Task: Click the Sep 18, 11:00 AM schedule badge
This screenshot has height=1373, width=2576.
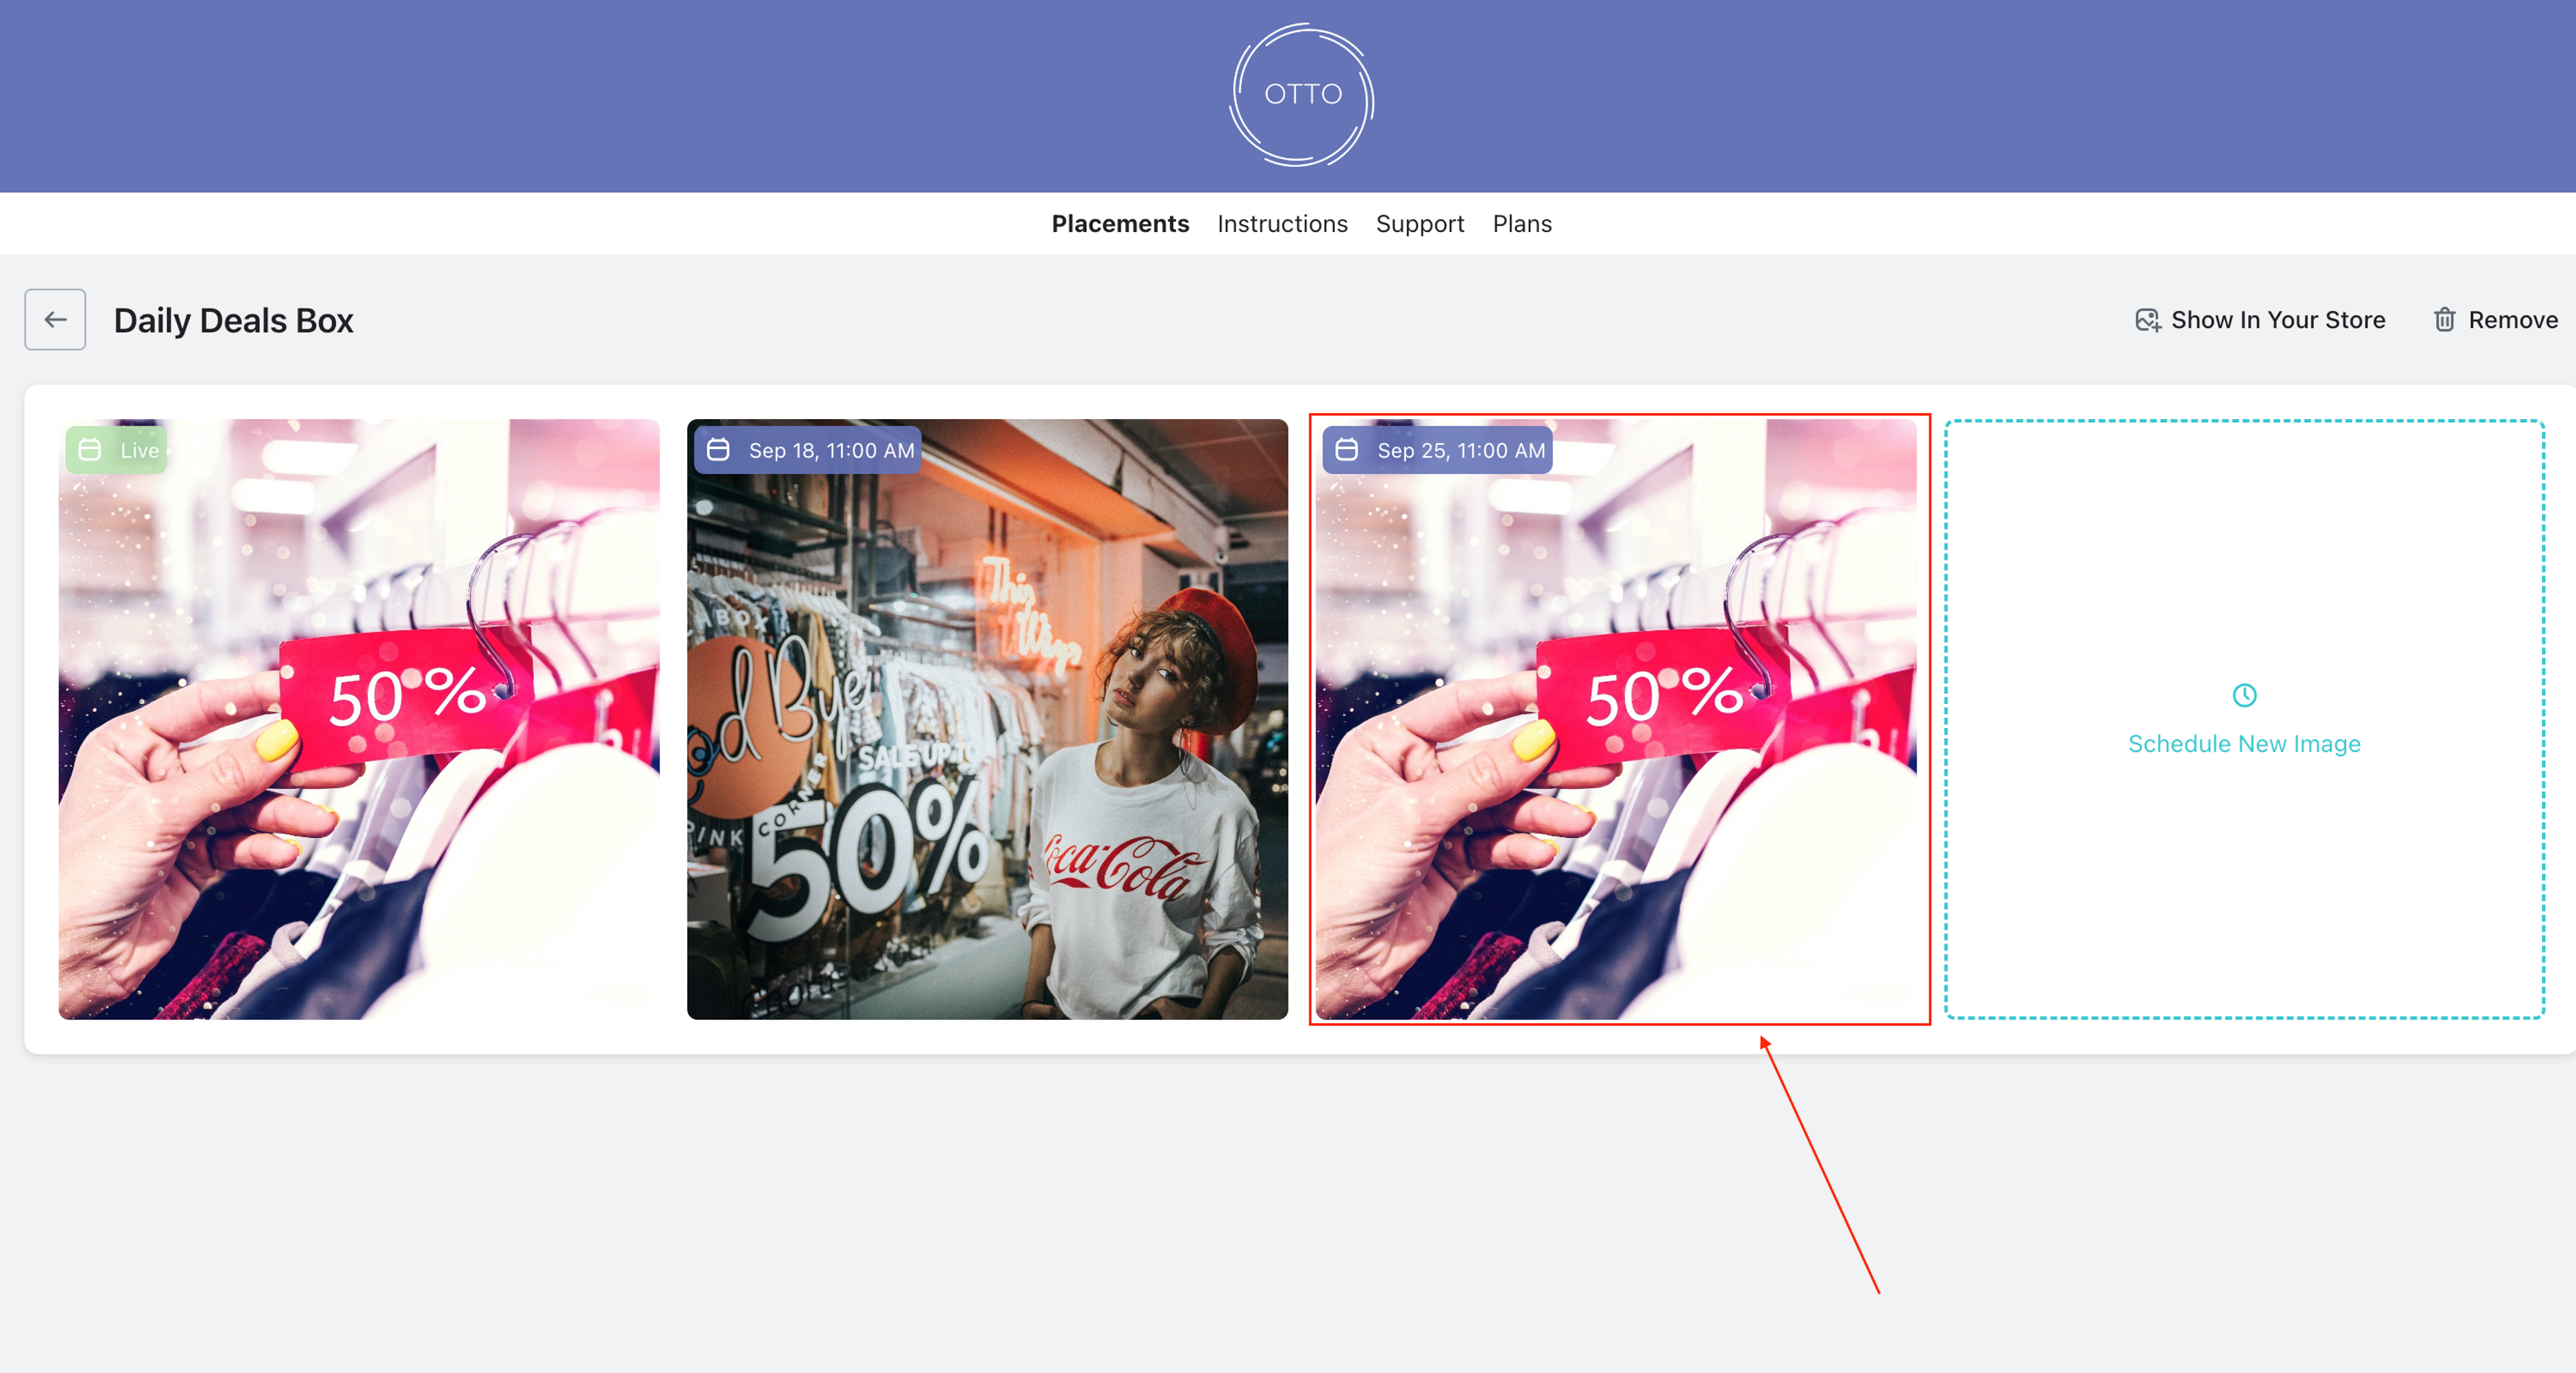Action: (x=809, y=450)
